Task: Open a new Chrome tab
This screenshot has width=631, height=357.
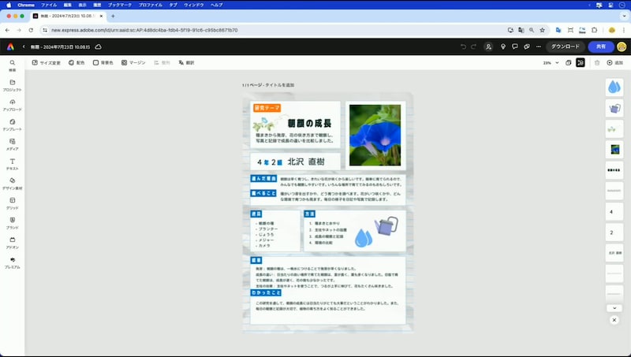Action: pyautogui.click(x=113, y=16)
